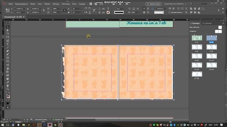Select the Zoom tool
This screenshot has height=127, width=227.
coord(7,89)
